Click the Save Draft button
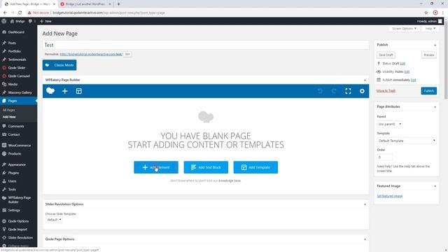The image size is (448, 252). (x=386, y=55)
